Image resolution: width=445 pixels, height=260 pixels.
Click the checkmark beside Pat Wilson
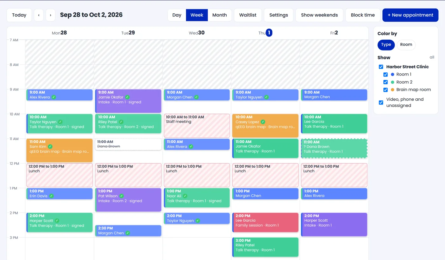121,196
